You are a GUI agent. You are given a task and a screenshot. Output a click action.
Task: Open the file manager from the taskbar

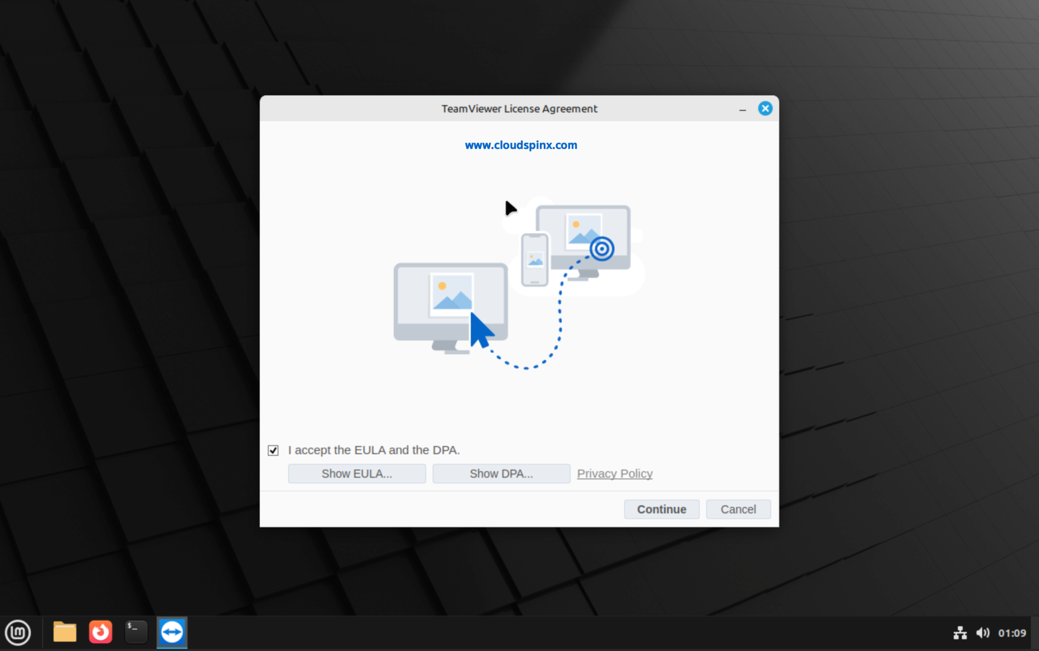[64, 632]
